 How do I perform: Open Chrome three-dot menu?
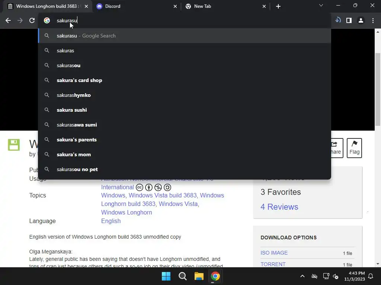[373, 21]
